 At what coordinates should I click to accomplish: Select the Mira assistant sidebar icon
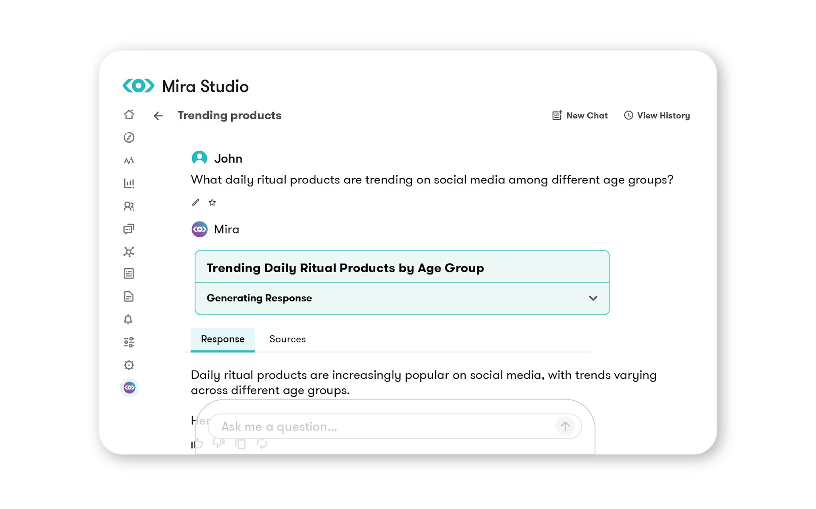click(129, 388)
